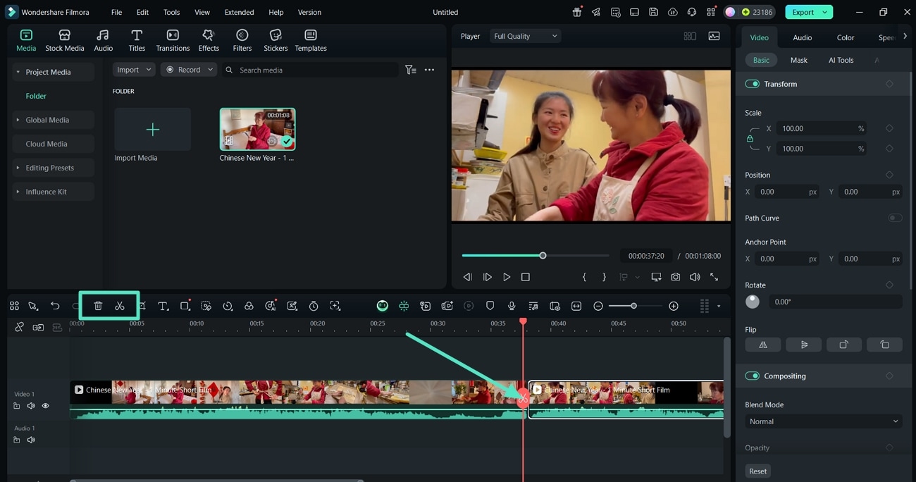The height and width of the screenshot is (482, 916).
Task: Undo the last edit in the timeline toolbar
Action: tap(55, 306)
